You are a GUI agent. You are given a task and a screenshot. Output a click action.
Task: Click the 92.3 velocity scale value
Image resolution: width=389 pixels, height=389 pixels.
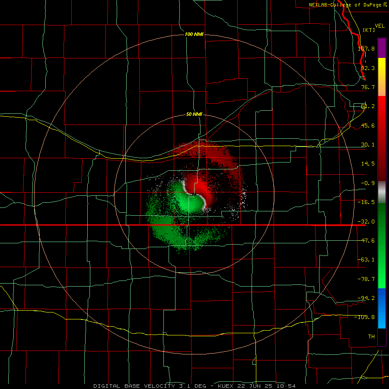(x=368, y=68)
